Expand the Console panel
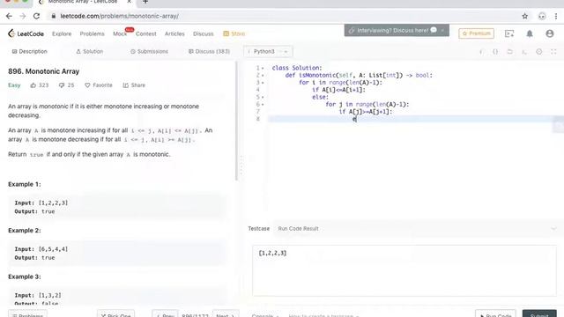 click(265, 315)
